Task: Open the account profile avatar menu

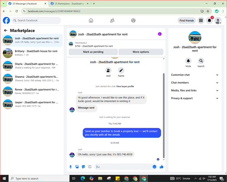Action: point(218,20)
